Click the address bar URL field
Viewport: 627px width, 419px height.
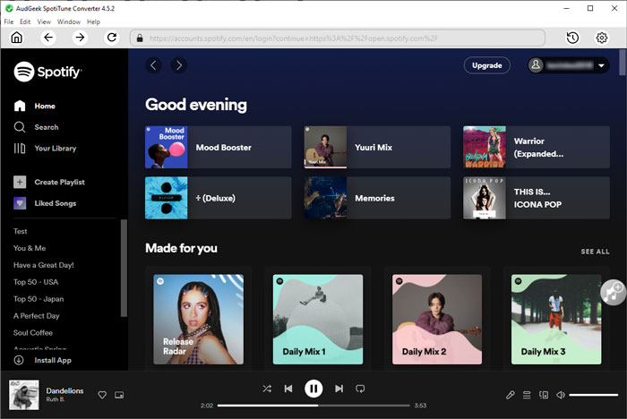tap(338, 38)
